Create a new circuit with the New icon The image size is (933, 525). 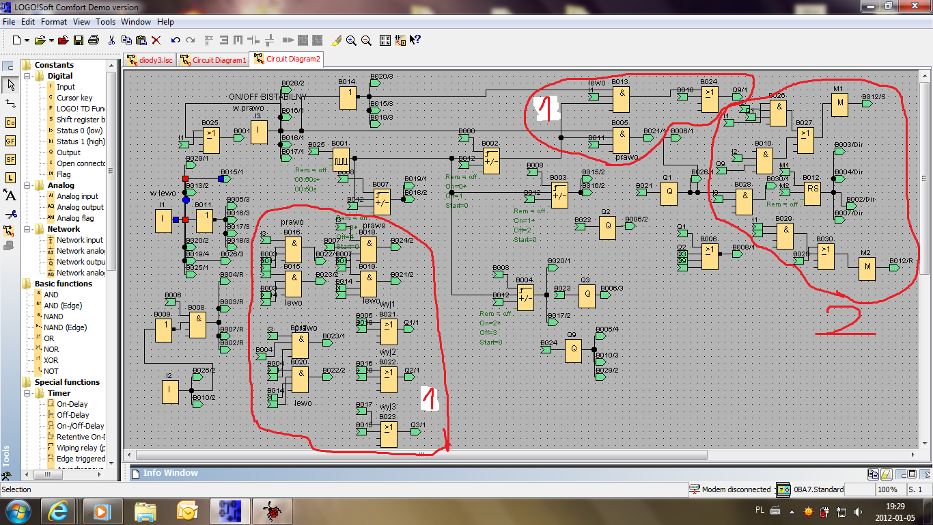click(x=16, y=40)
